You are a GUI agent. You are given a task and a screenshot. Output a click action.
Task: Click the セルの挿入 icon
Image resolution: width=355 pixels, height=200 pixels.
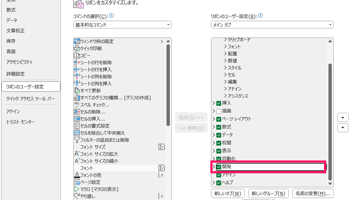pos(77,119)
